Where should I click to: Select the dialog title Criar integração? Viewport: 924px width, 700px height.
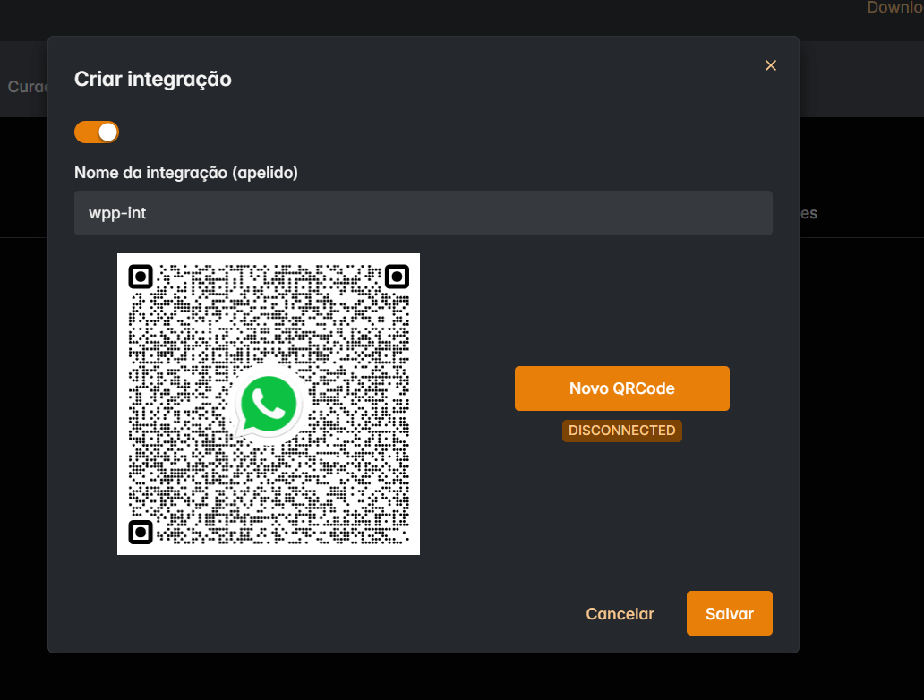(153, 79)
